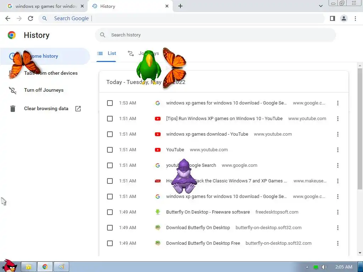Image resolution: width=363 pixels, height=272 pixels.
Task: Open actions menu for Download Butterfly On Desktop Free
Action: pyautogui.click(x=338, y=243)
